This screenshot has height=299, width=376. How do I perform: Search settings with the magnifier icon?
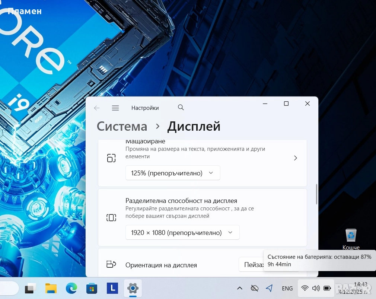(181, 108)
